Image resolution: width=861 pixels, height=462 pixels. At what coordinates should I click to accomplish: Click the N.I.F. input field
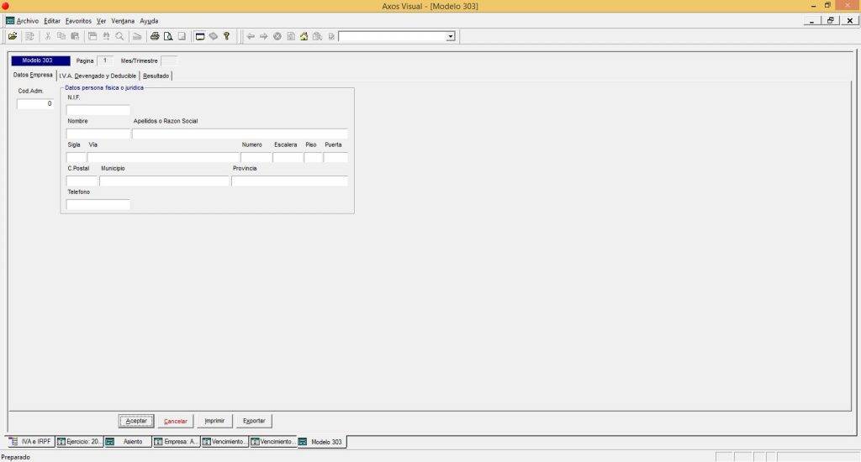coord(98,110)
